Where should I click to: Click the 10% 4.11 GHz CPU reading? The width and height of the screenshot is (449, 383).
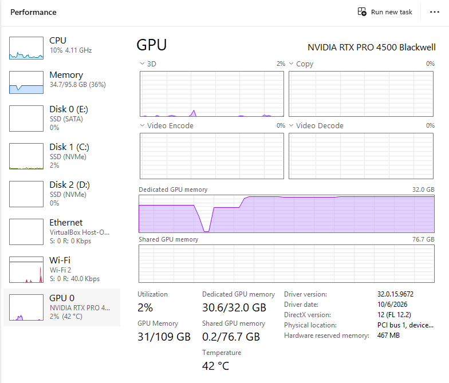click(71, 50)
